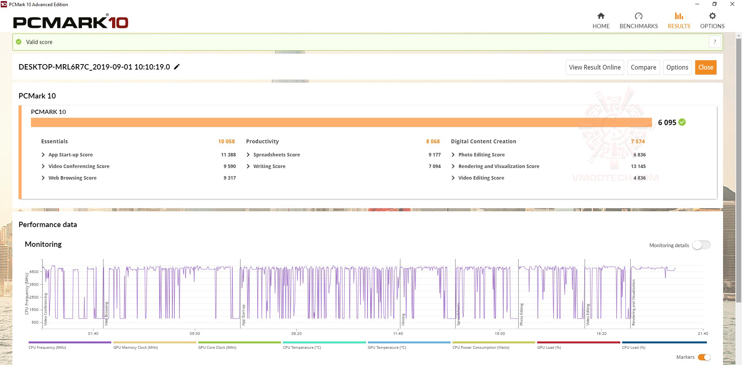Click the Results bar chart icon

pos(679,16)
